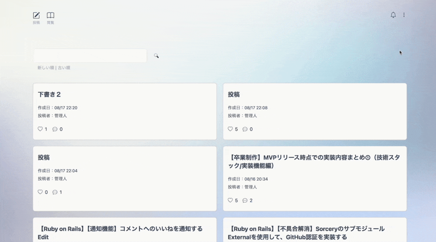The height and width of the screenshot is (242, 436).
Task: Open the 投稿 post created 08/17 22:08
Action: click(x=234, y=94)
